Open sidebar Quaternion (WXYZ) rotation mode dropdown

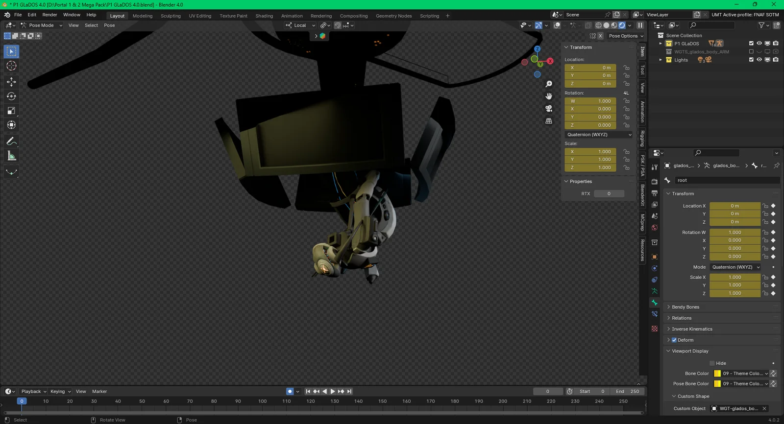599,135
